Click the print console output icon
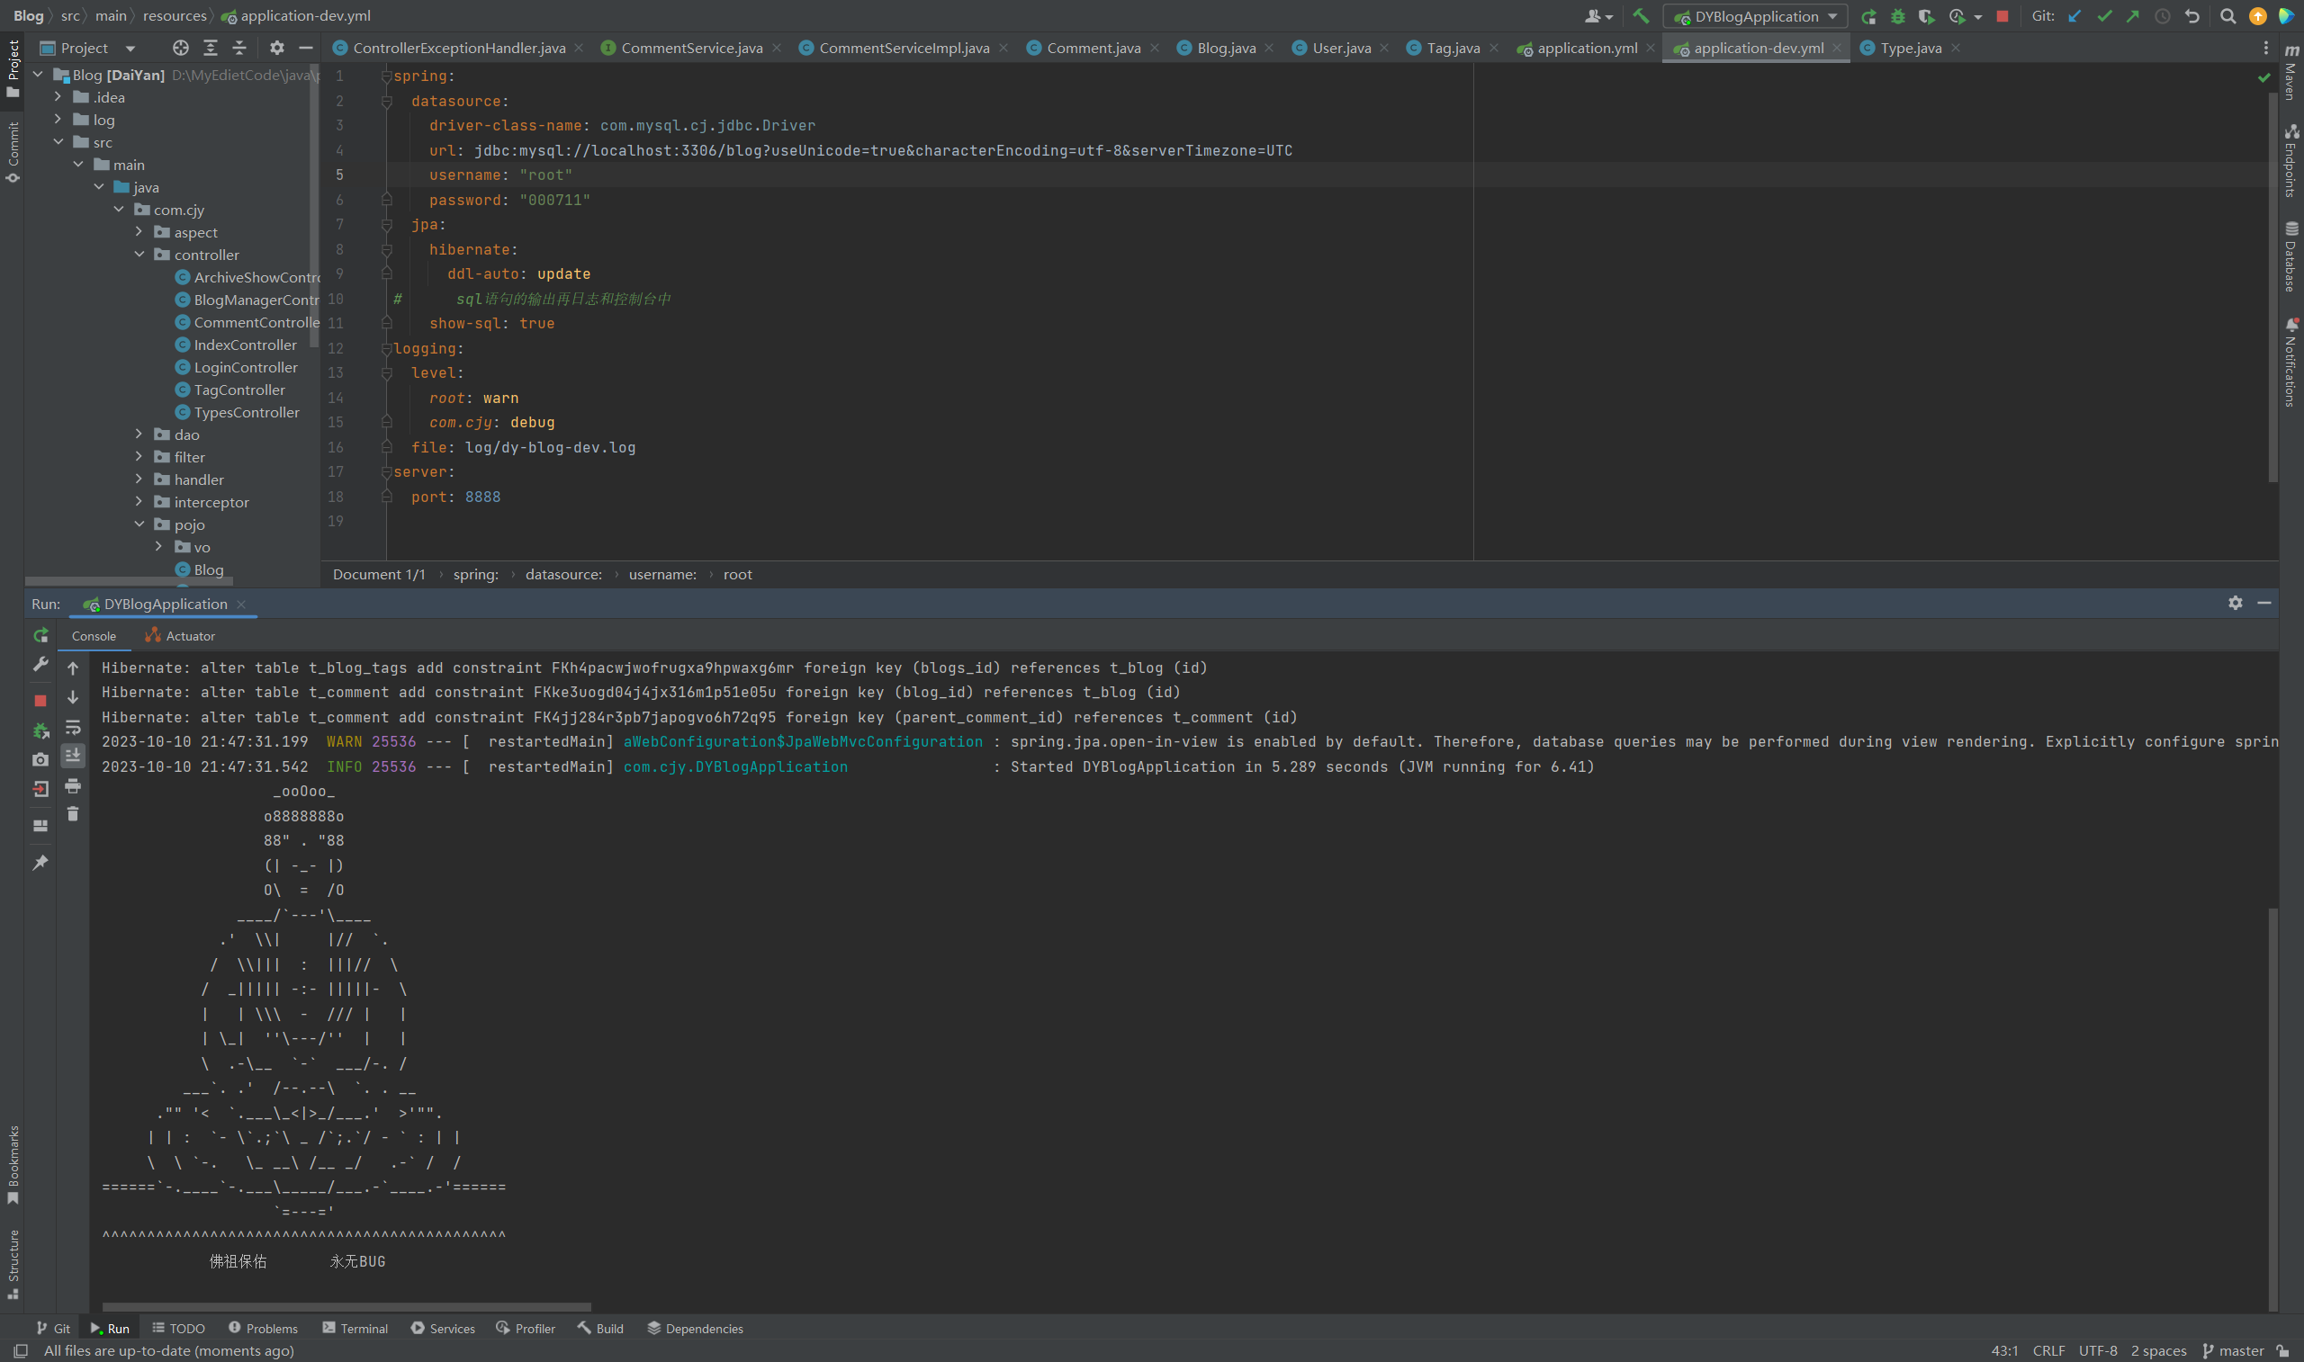 [73, 785]
